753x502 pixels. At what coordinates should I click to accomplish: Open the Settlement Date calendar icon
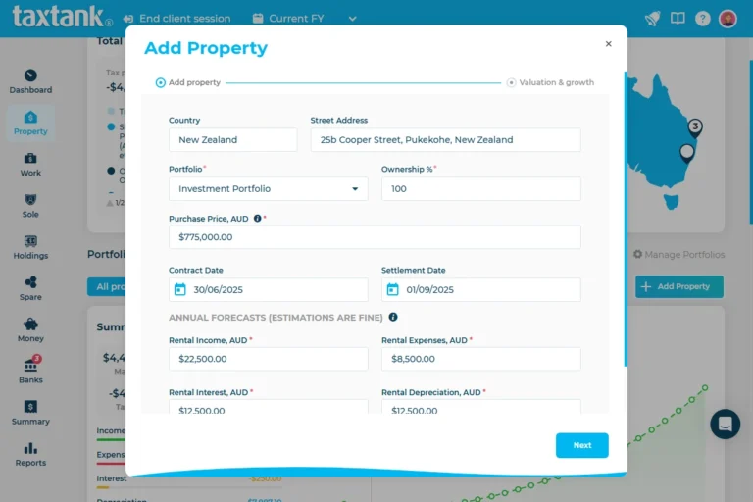pyautogui.click(x=392, y=289)
